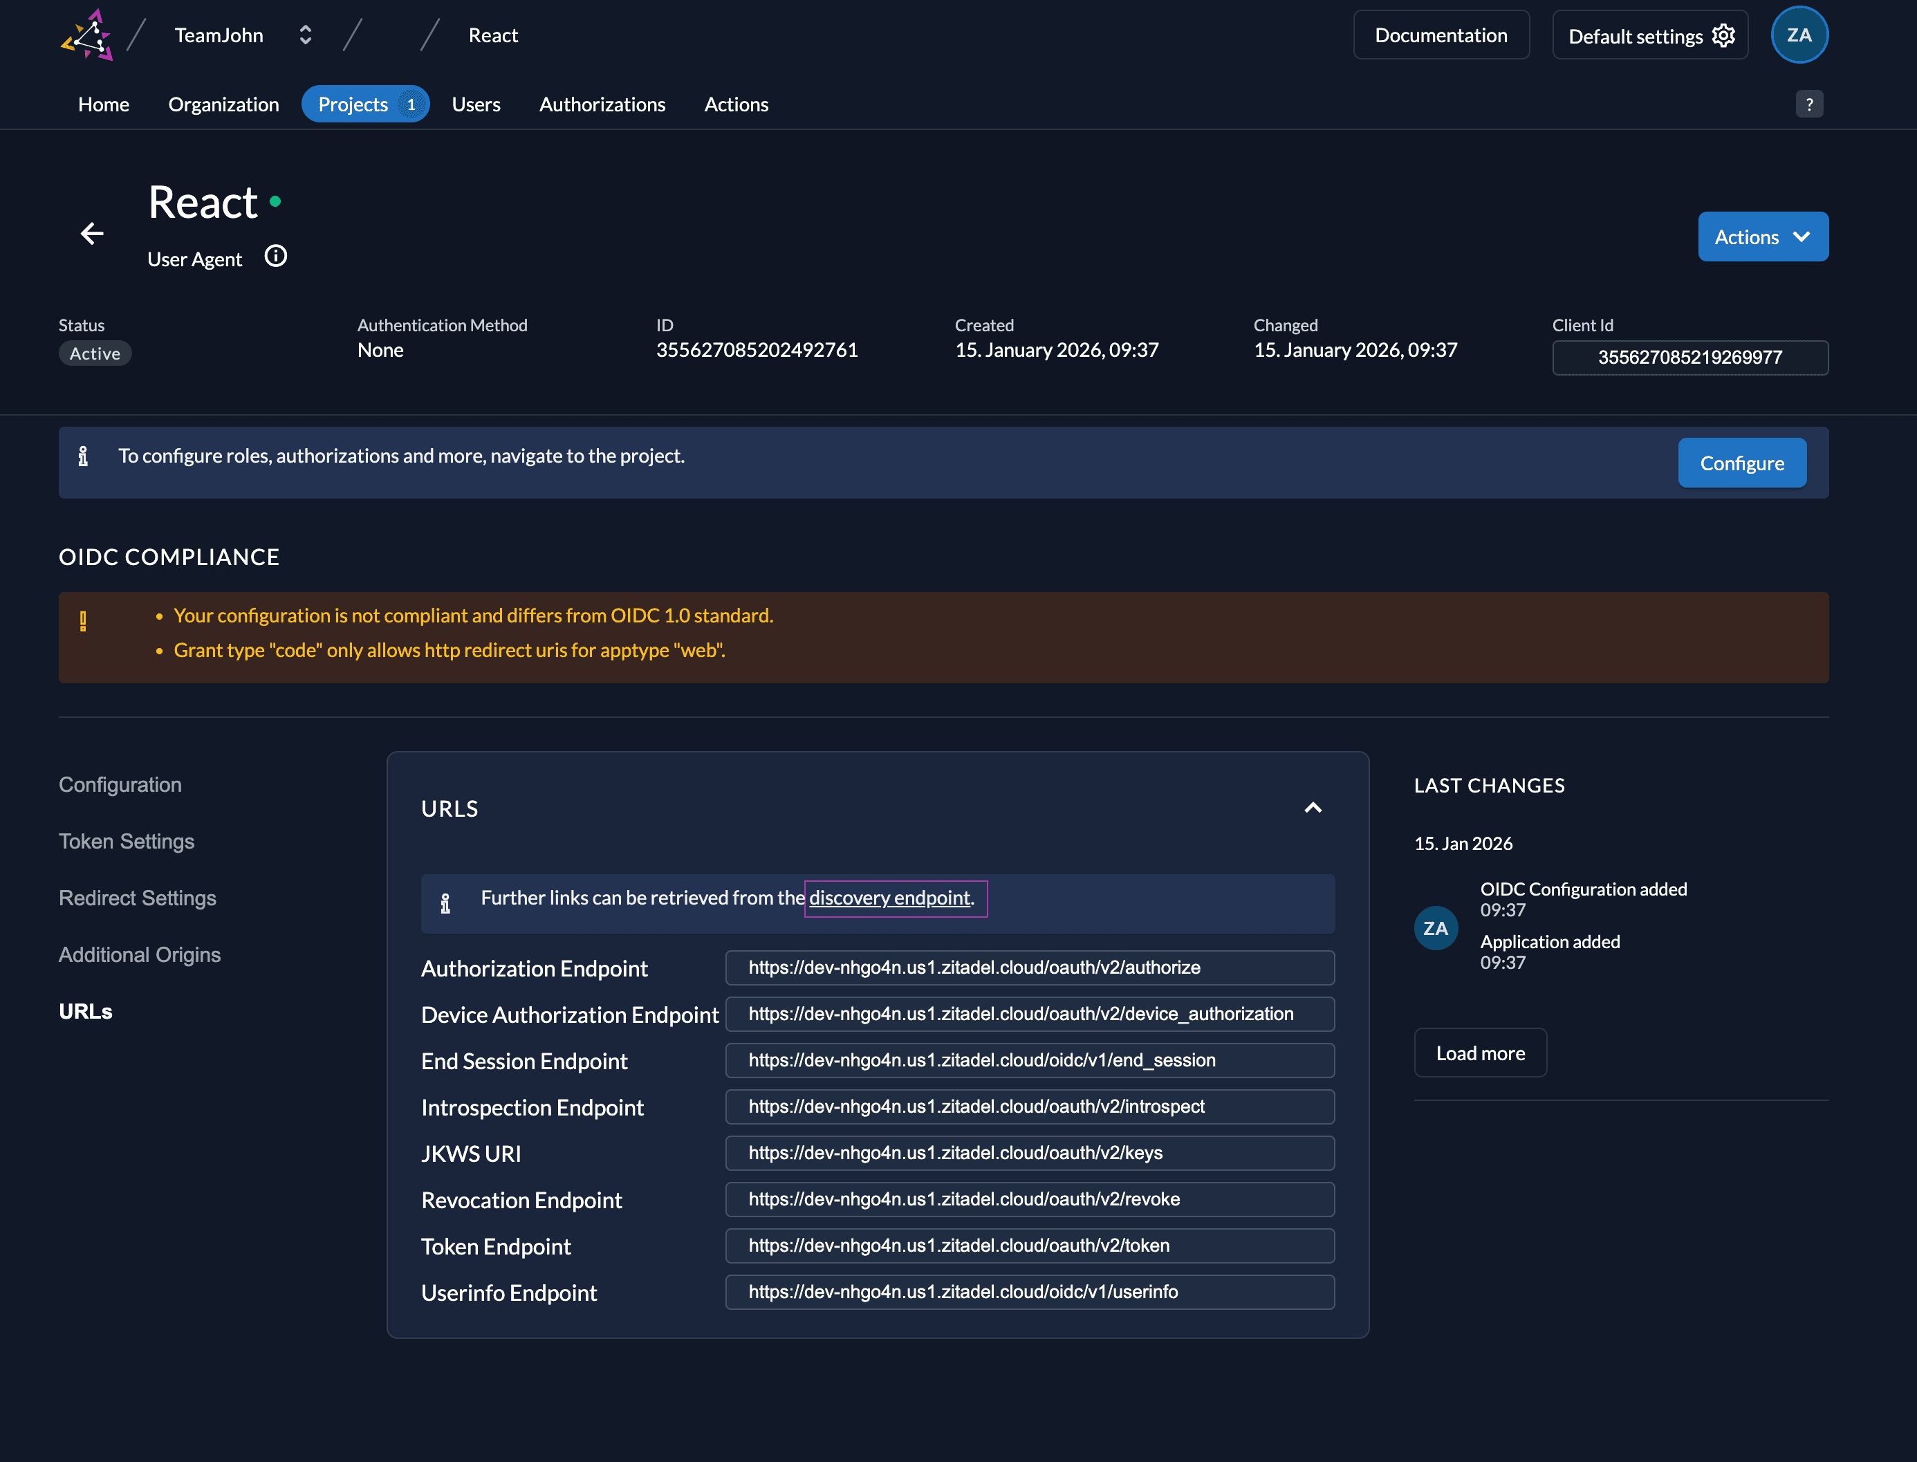The height and width of the screenshot is (1462, 1917).
Task: Open the question mark help icon
Action: (x=1809, y=104)
